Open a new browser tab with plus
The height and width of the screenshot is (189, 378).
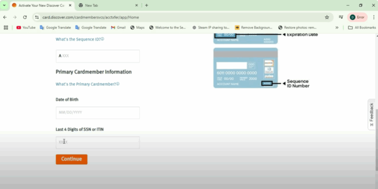pos(147,5)
